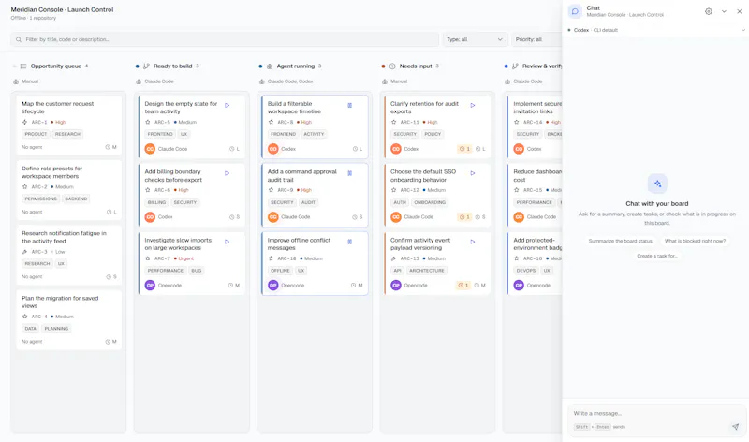Click the Needs input clock icon
Viewport: 749px width, 442px height.
(x=392, y=66)
